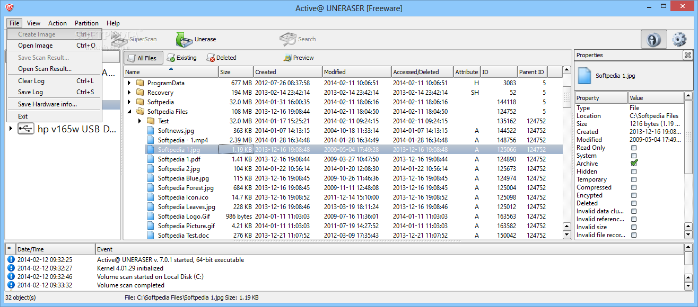Click the Softpedia Logo.Gif file icon

point(151,216)
